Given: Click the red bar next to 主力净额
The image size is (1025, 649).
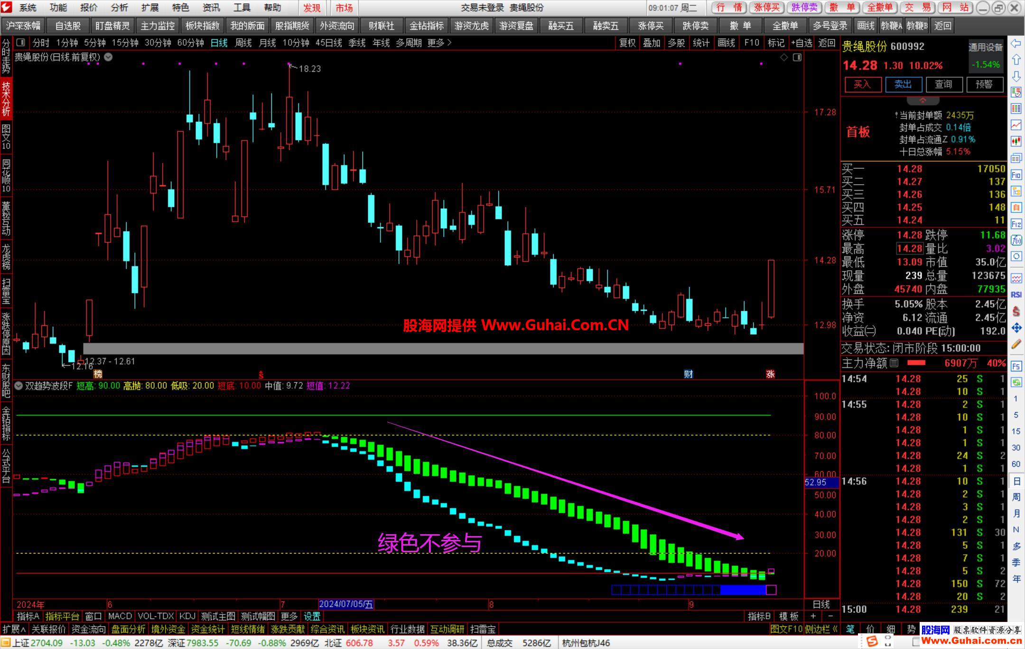Looking at the screenshot, I should coord(916,363).
